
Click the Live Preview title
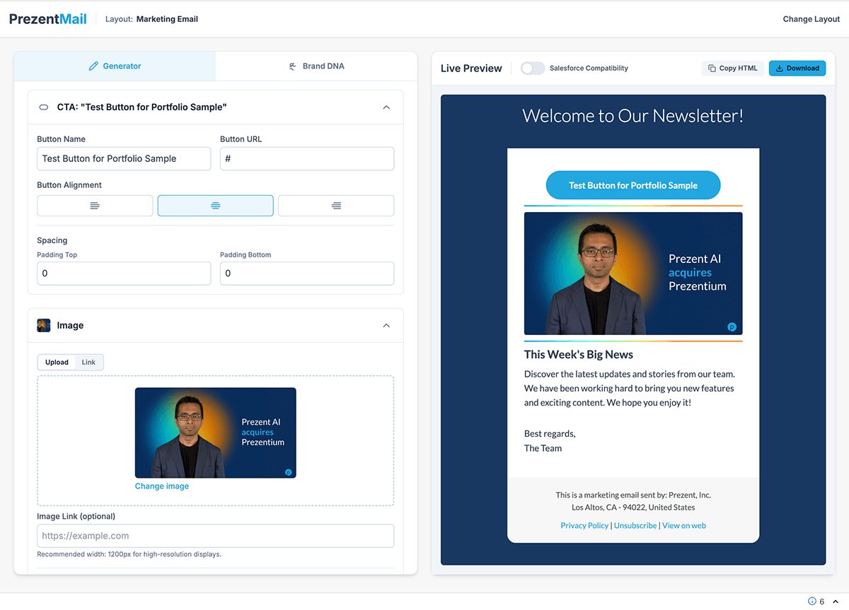pos(471,69)
